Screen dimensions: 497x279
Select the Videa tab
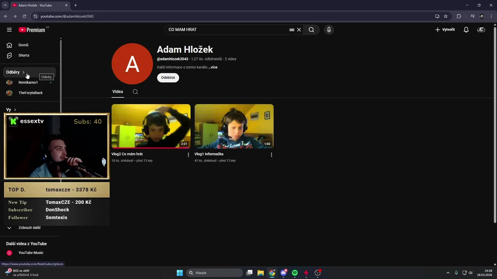118,92
